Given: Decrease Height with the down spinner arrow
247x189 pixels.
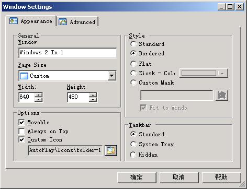Looking at the screenshot, I should [93, 100].
